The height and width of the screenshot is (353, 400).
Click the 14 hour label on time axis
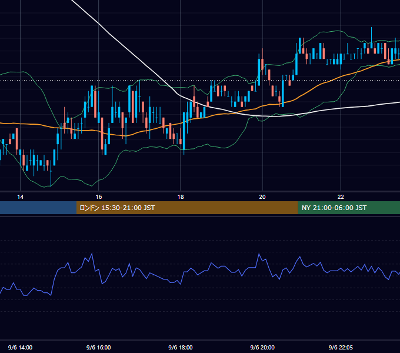click(x=20, y=197)
